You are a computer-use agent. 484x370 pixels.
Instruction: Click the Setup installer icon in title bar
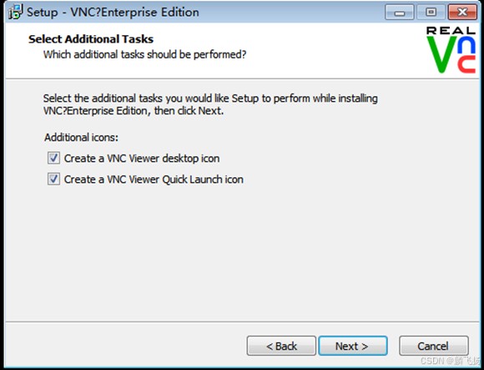pos(15,12)
